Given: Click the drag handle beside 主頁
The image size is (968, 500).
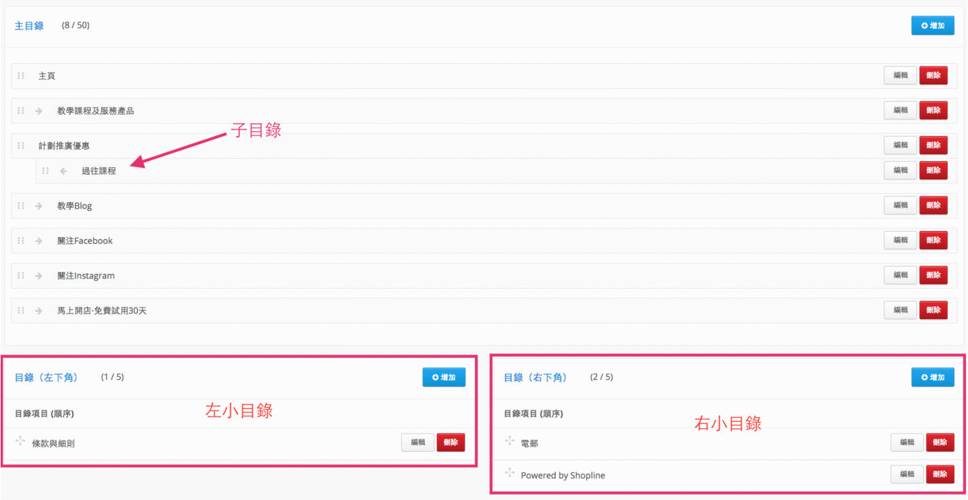Looking at the screenshot, I should coord(21,75).
